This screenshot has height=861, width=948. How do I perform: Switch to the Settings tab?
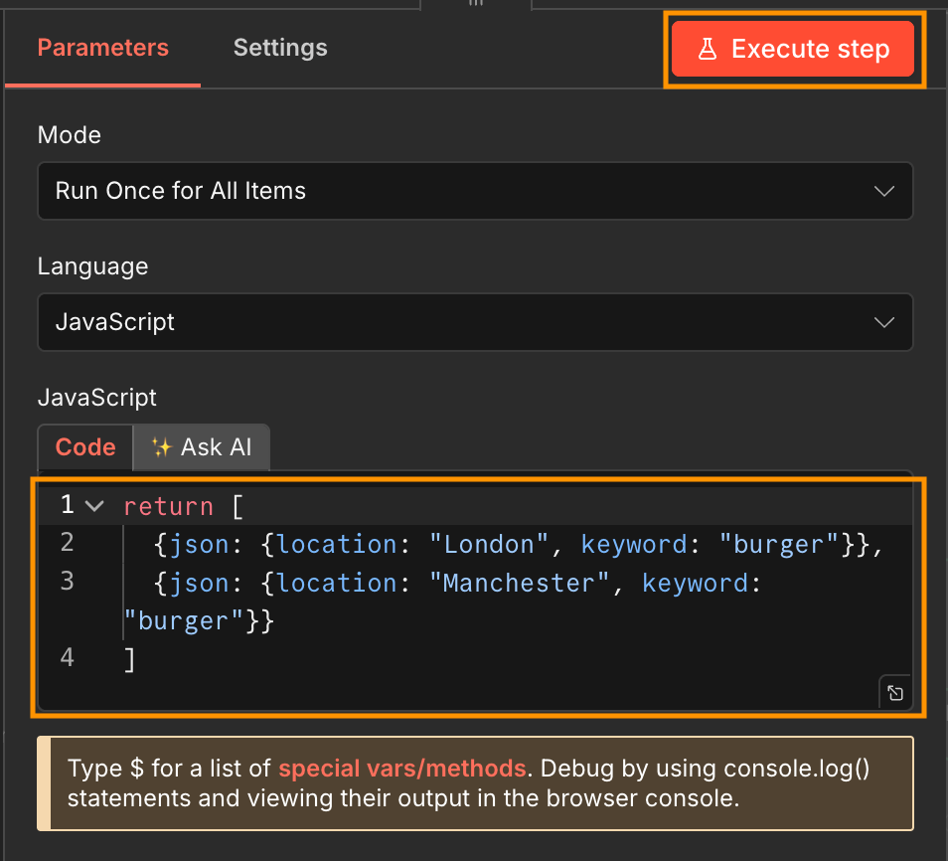[x=279, y=47]
